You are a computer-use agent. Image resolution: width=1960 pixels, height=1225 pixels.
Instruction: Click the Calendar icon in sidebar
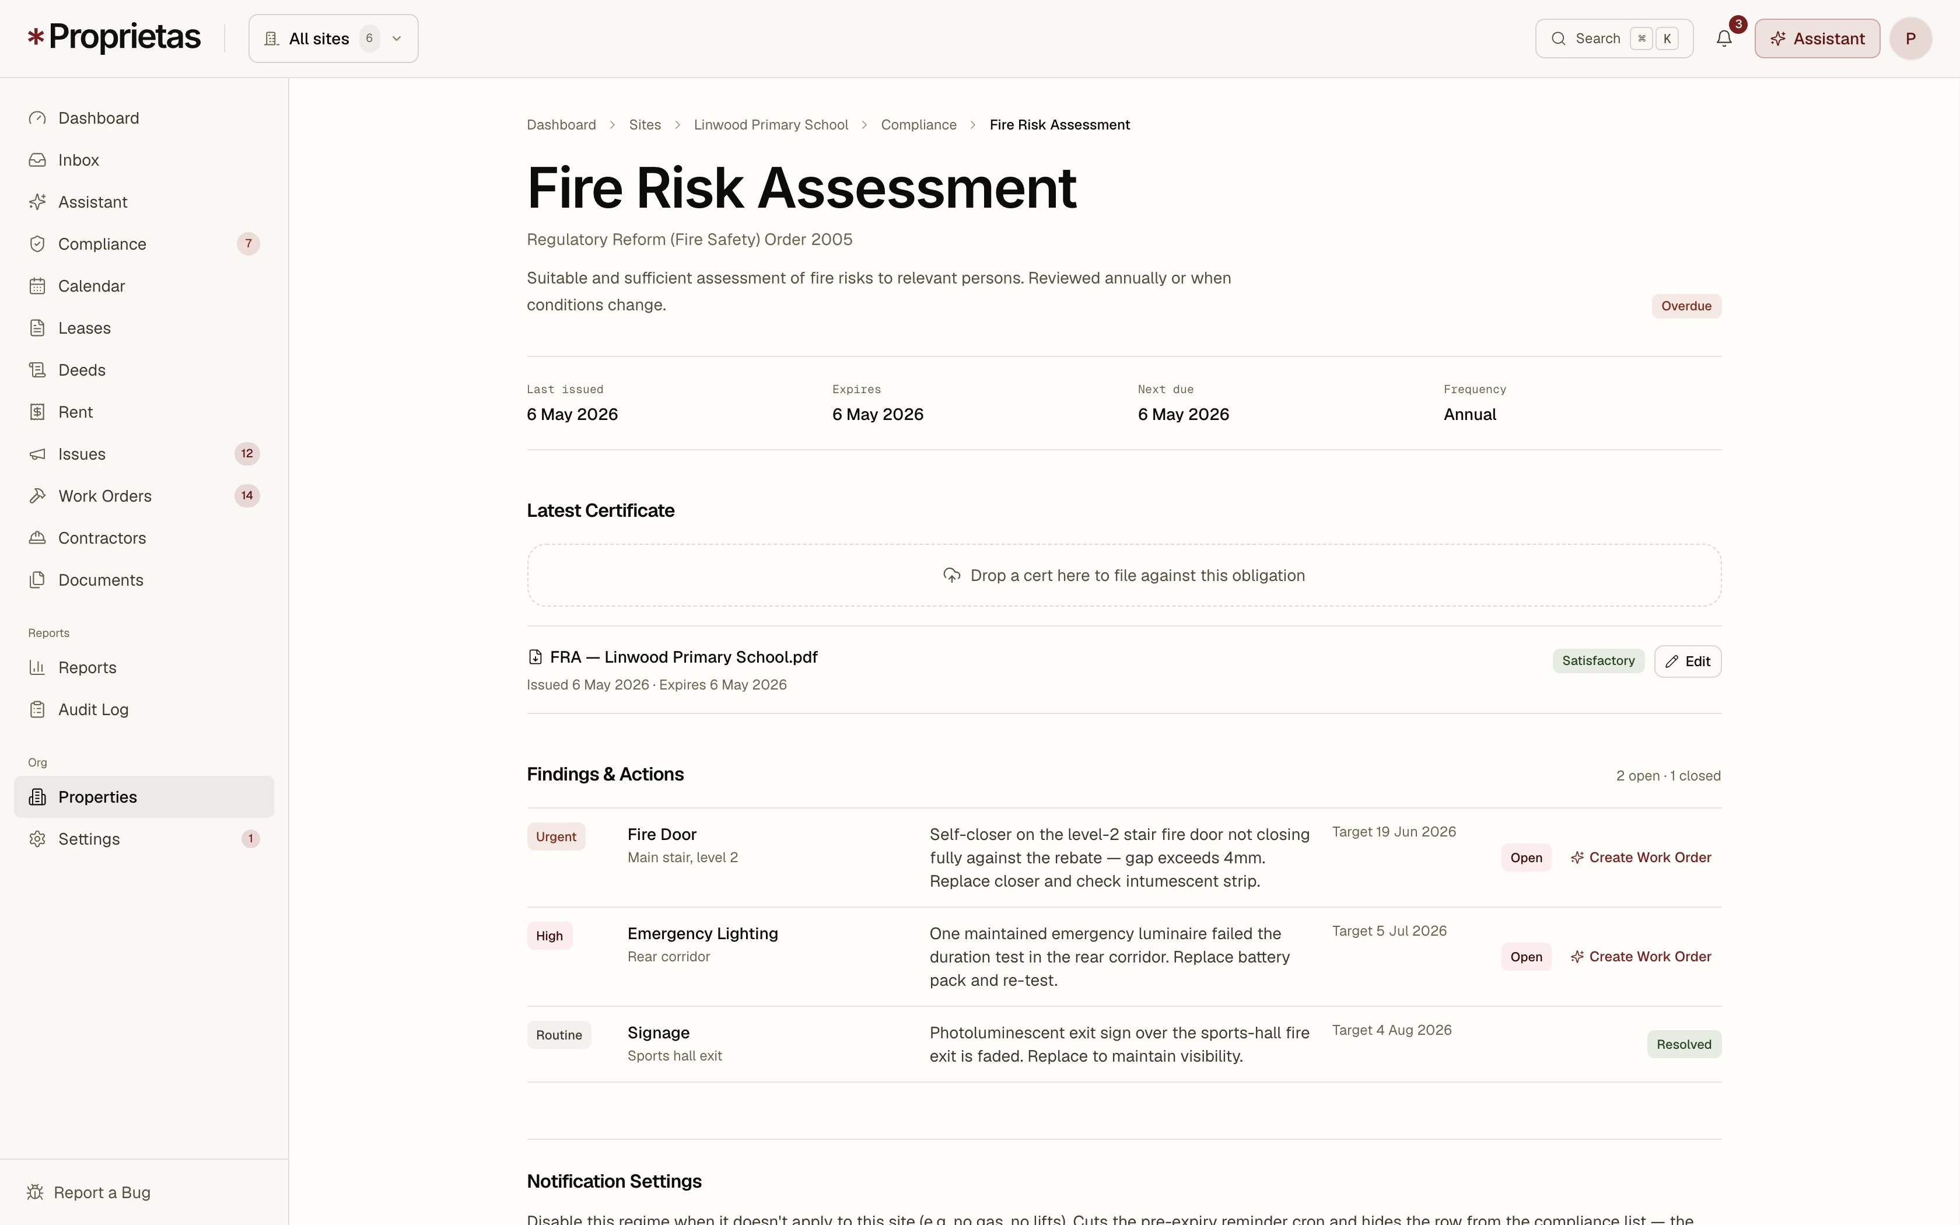click(37, 286)
